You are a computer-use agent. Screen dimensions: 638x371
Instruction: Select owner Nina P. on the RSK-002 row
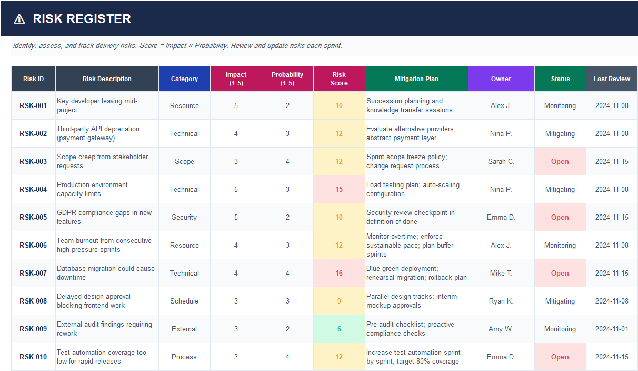[501, 133]
